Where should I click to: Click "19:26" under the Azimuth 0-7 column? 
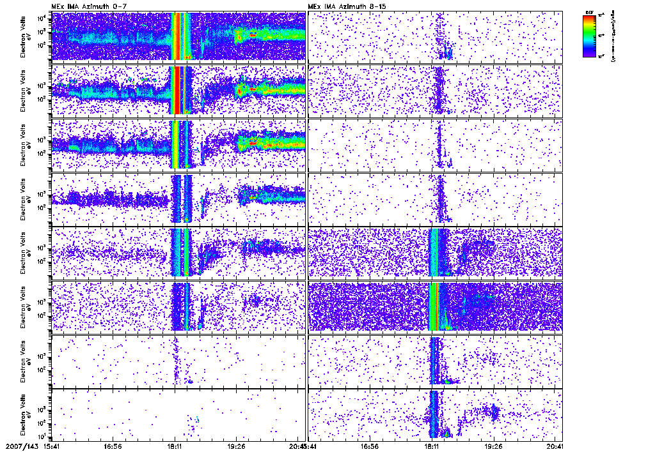tap(237, 446)
